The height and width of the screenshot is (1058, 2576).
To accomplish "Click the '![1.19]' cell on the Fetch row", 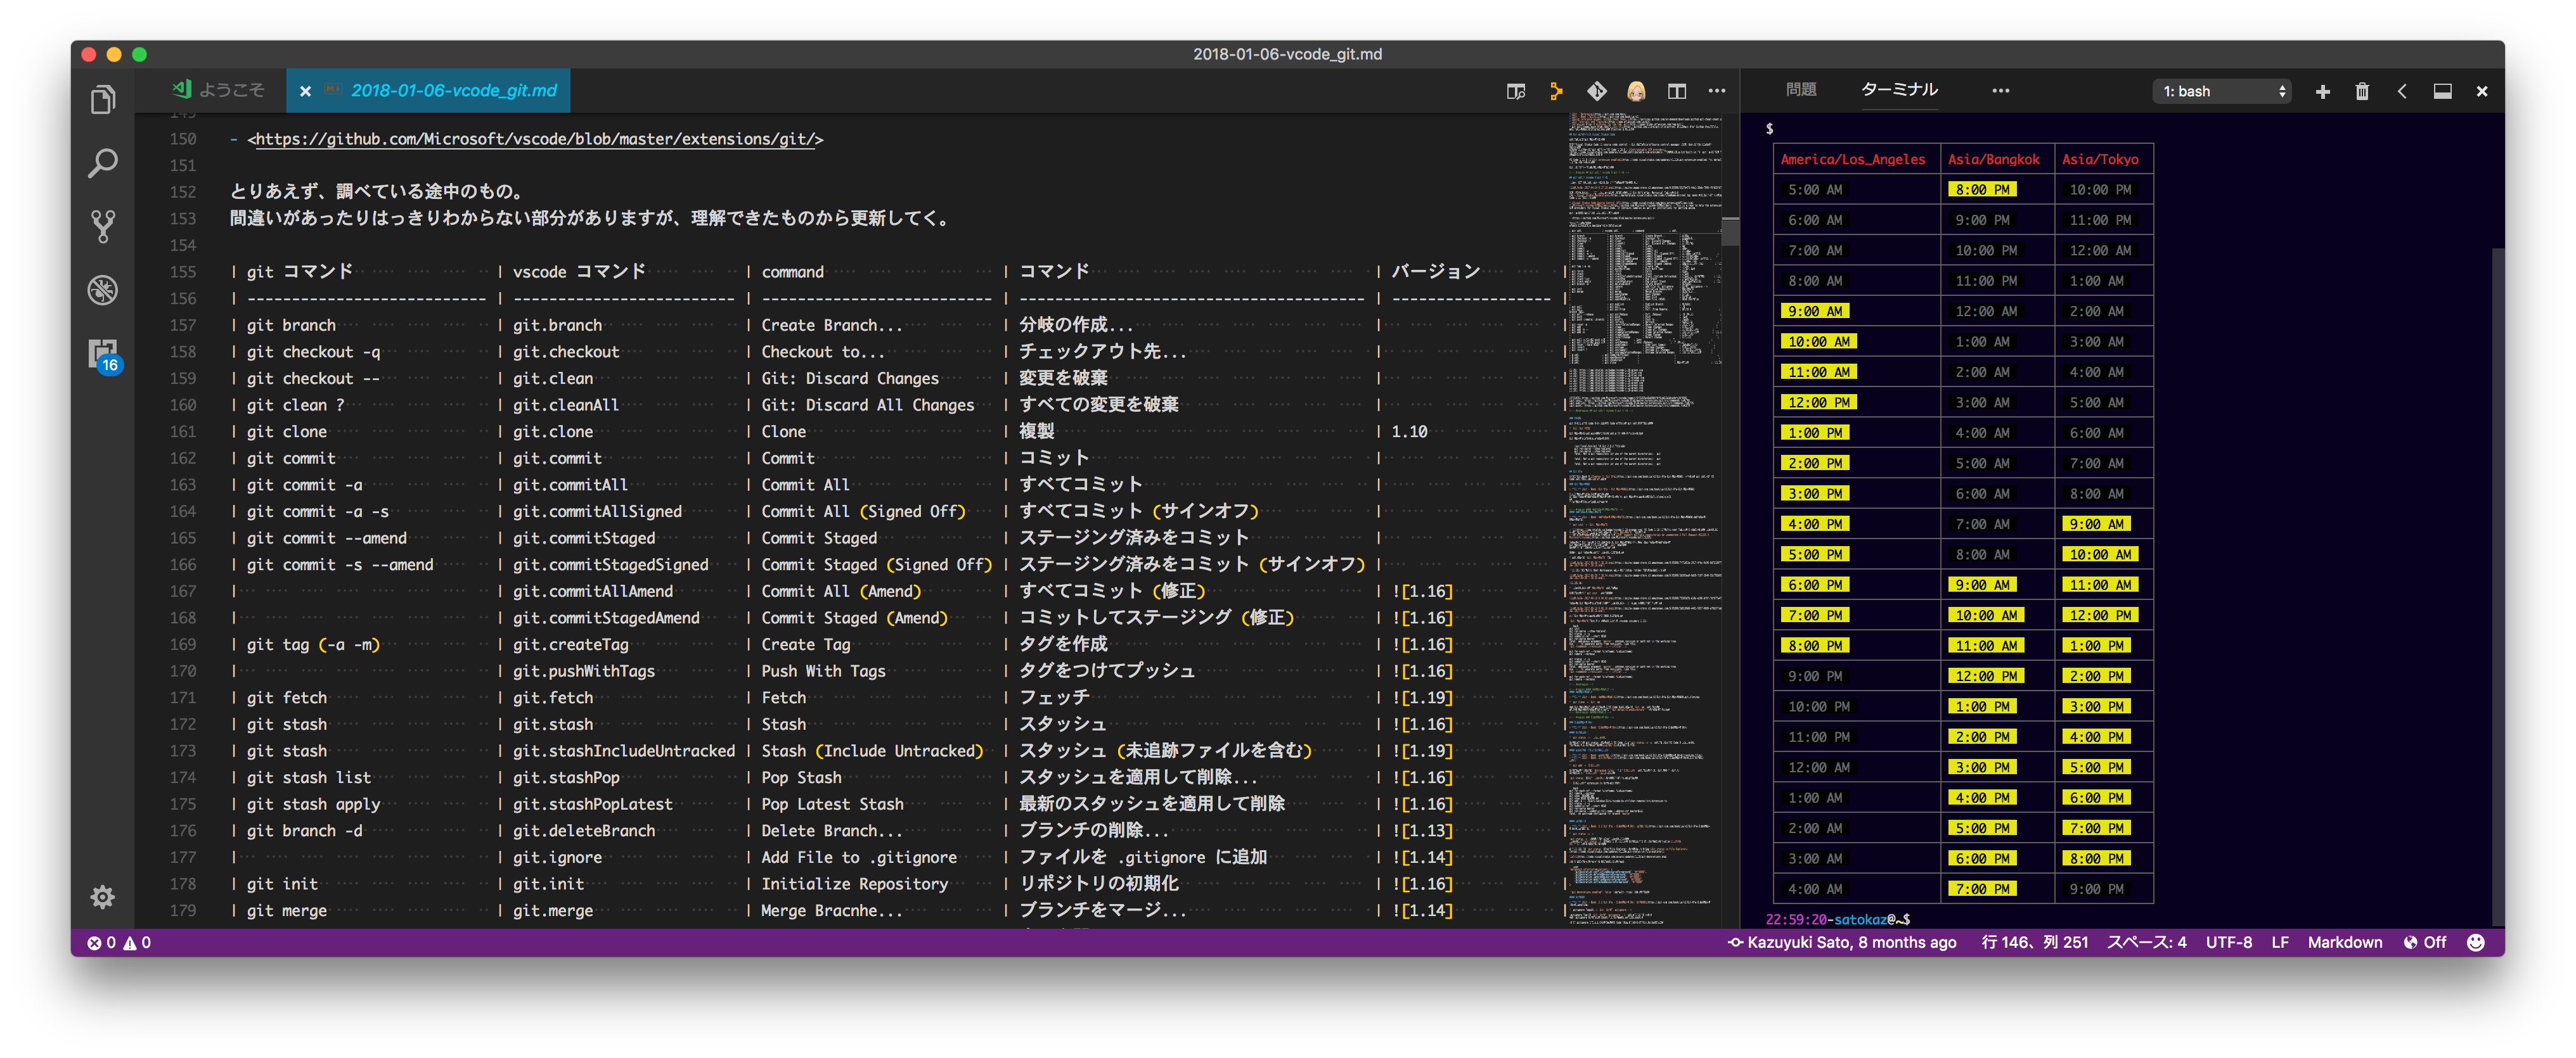I will 1422,698.
